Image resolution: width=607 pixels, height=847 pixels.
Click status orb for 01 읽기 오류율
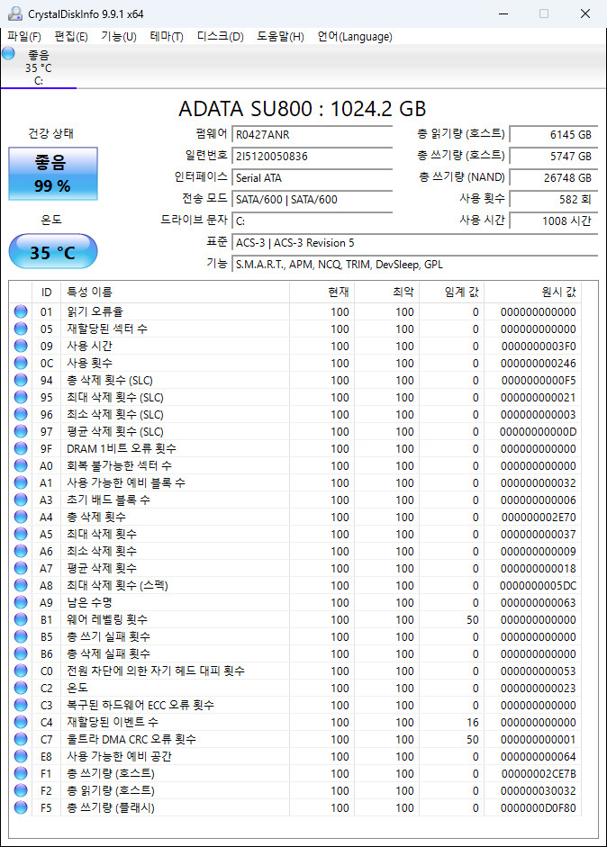coord(21,311)
